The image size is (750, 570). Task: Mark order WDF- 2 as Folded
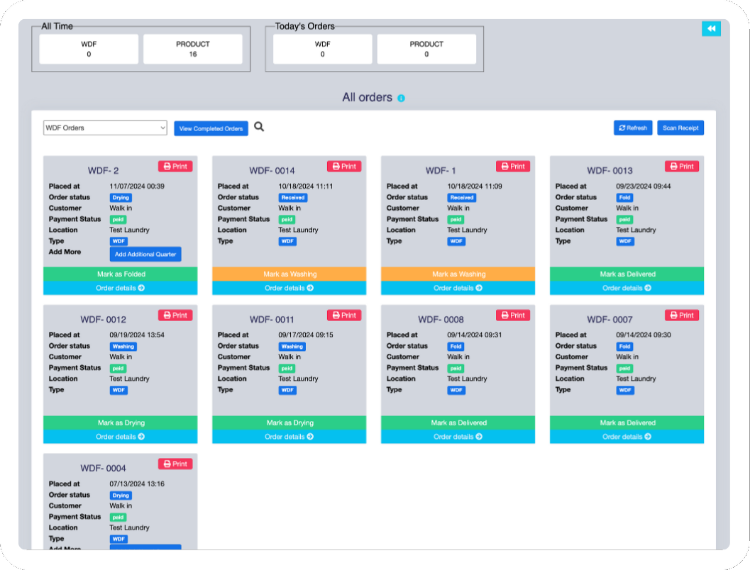pos(121,274)
